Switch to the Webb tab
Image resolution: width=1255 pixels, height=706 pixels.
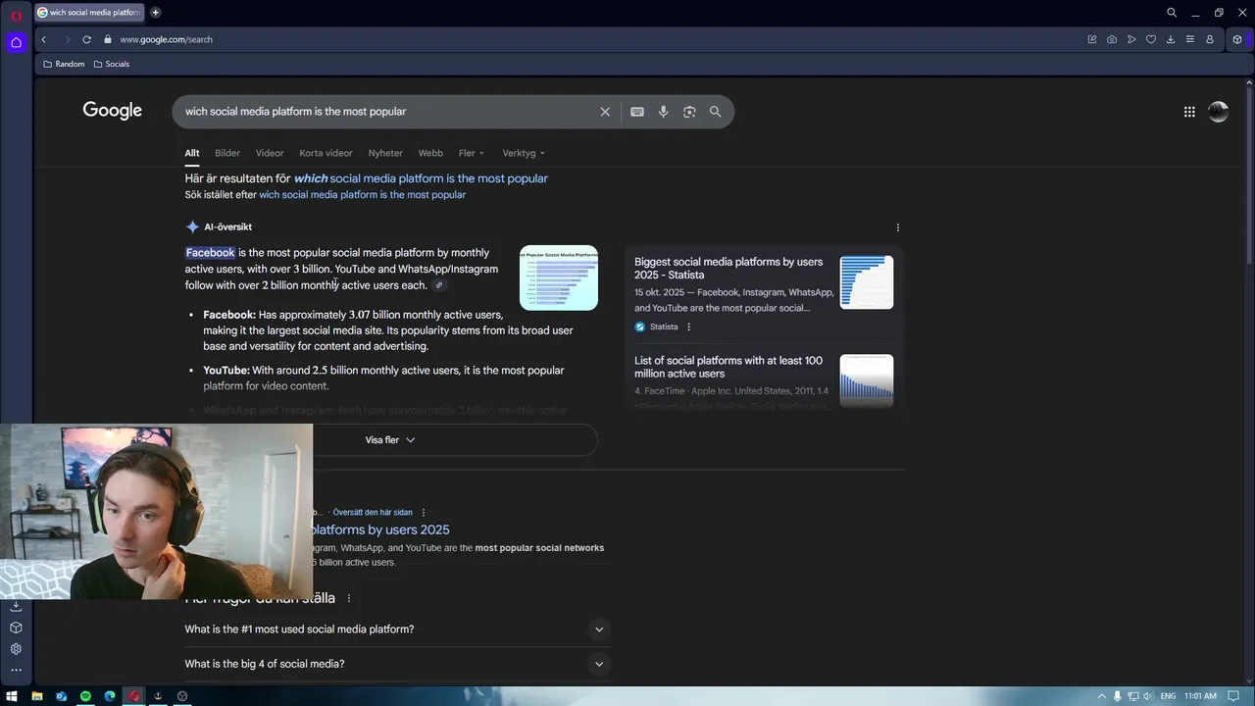pos(430,153)
